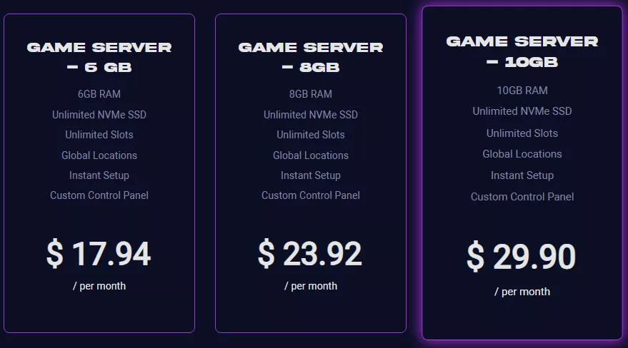Select the 10GB RAM feature line

(522, 91)
